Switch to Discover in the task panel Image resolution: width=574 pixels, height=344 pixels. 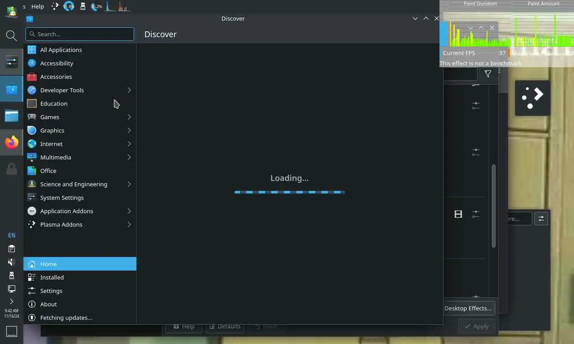point(12,90)
